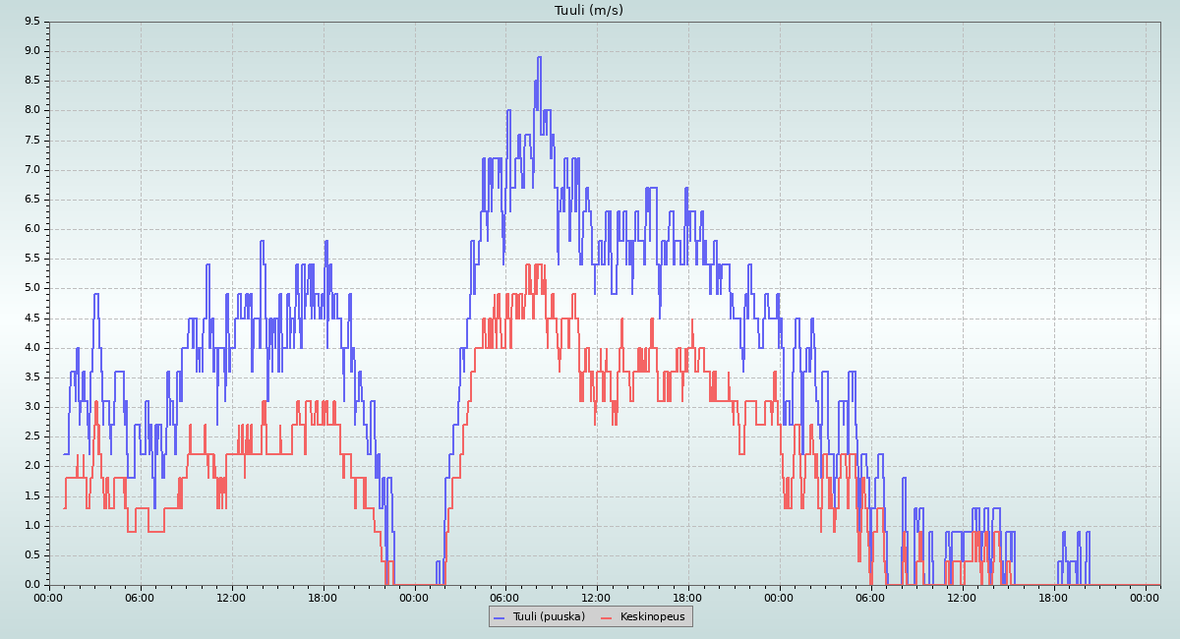Viewport: 1180px width, 639px height.
Task: Click the highest blue gust peak
Action: [x=539, y=57]
